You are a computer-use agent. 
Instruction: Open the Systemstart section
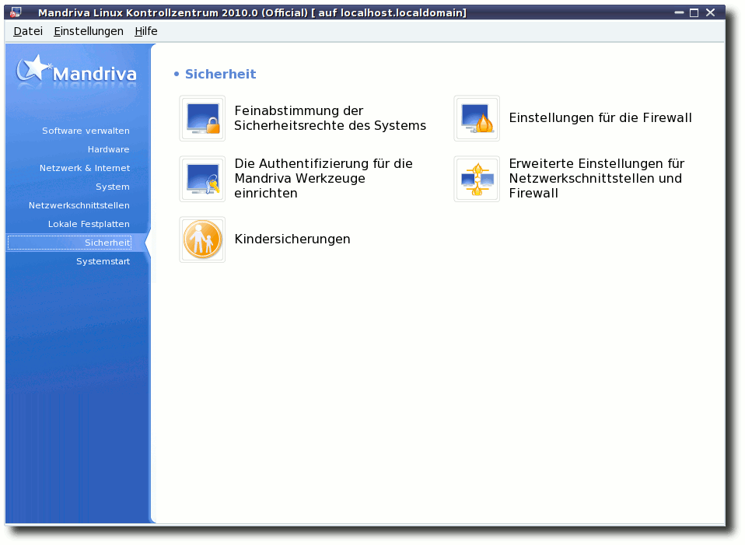click(x=103, y=261)
